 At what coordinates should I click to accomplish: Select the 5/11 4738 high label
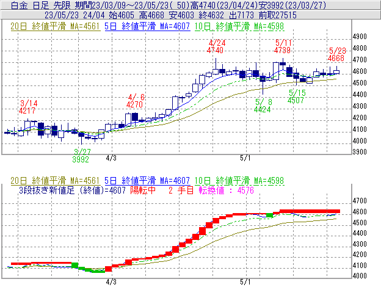point(283,46)
